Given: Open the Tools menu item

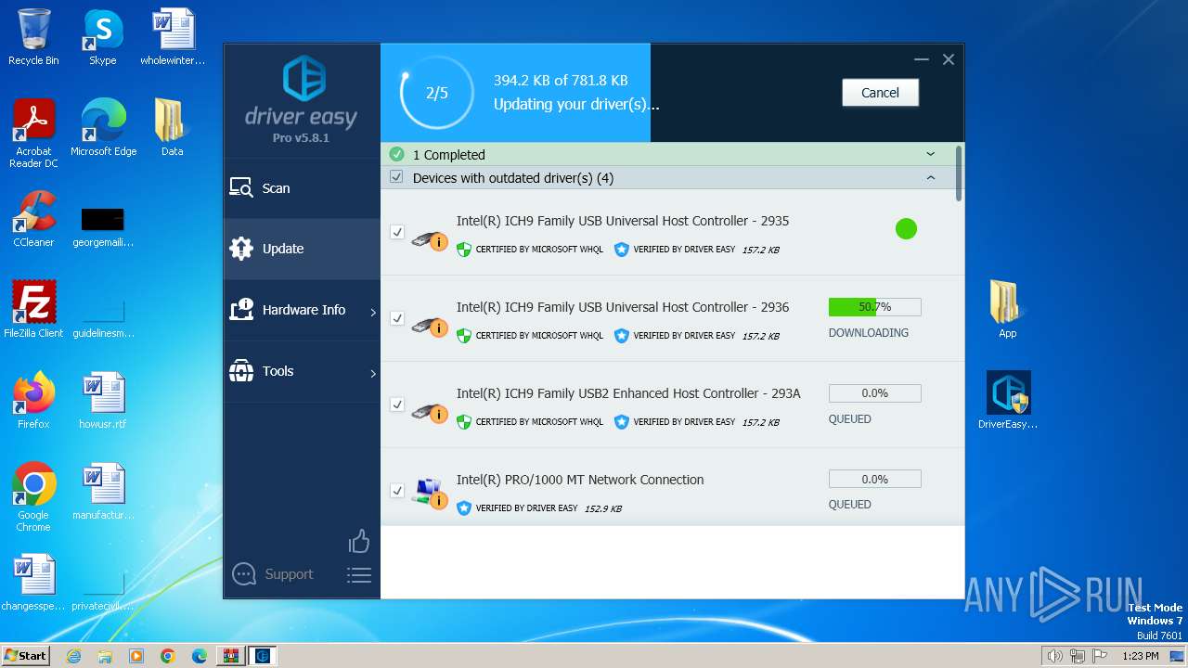Looking at the screenshot, I should tap(302, 371).
